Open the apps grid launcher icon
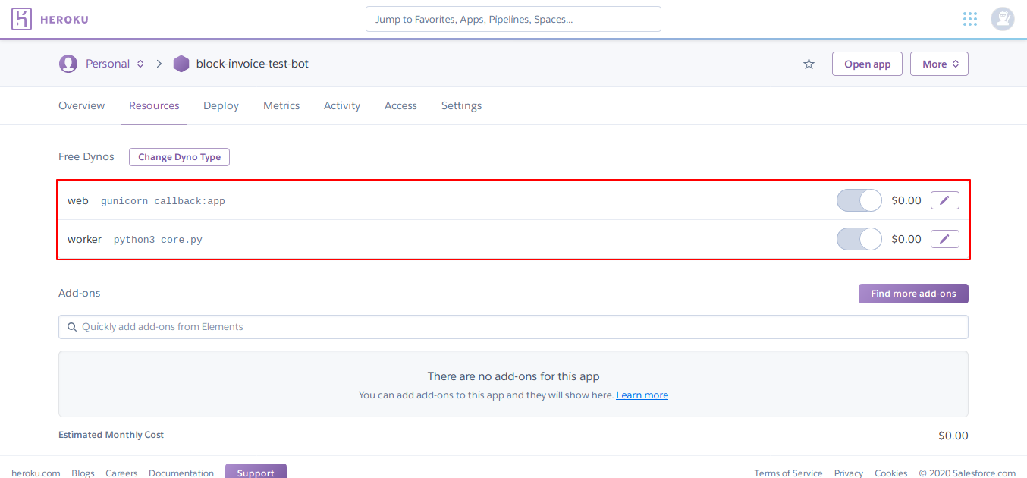1027x478 pixels. pos(969,19)
